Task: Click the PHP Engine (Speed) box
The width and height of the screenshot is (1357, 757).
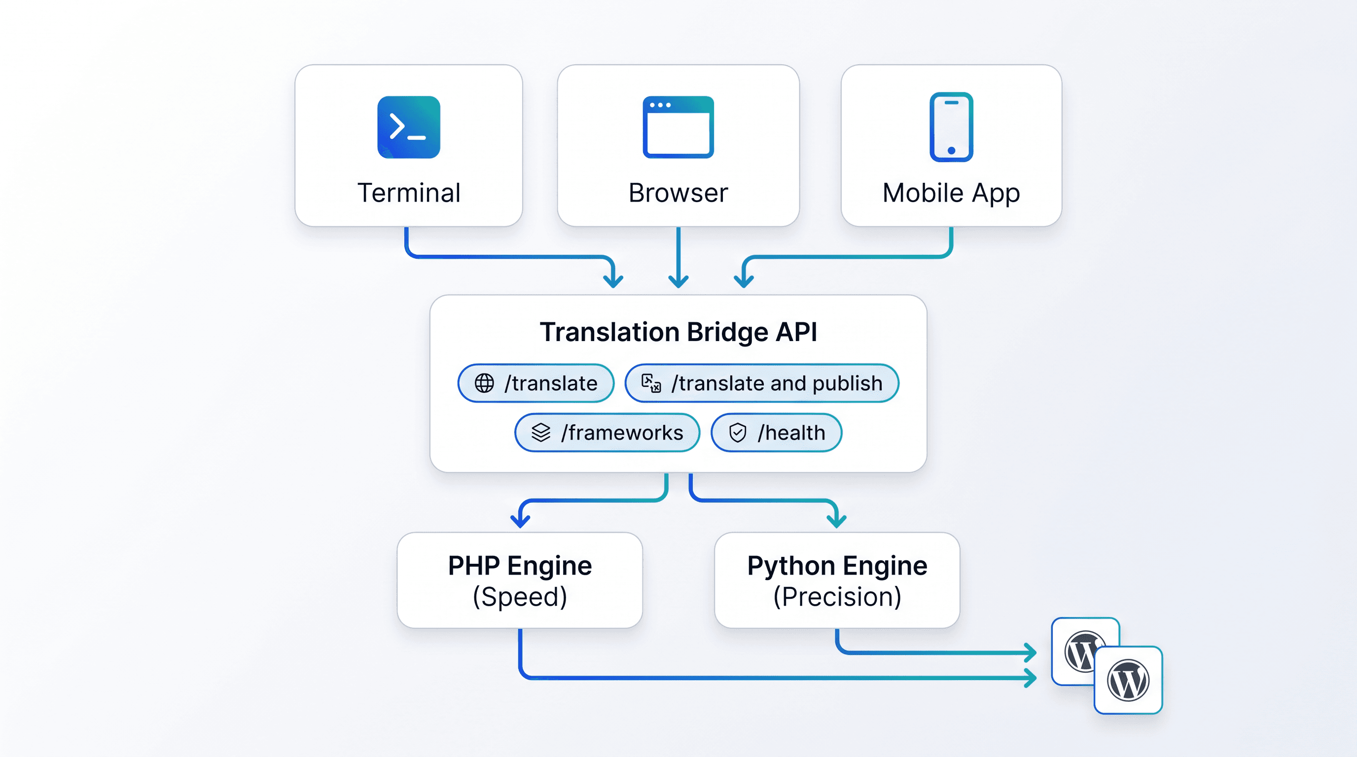Action: pyautogui.click(x=520, y=580)
